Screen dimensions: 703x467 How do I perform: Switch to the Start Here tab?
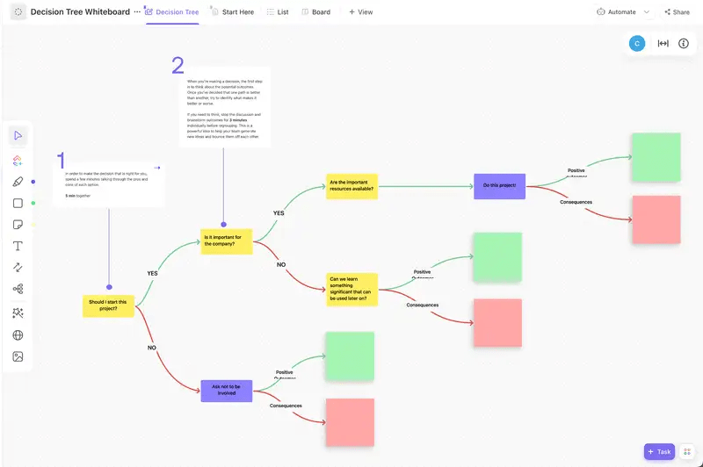point(232,12)
